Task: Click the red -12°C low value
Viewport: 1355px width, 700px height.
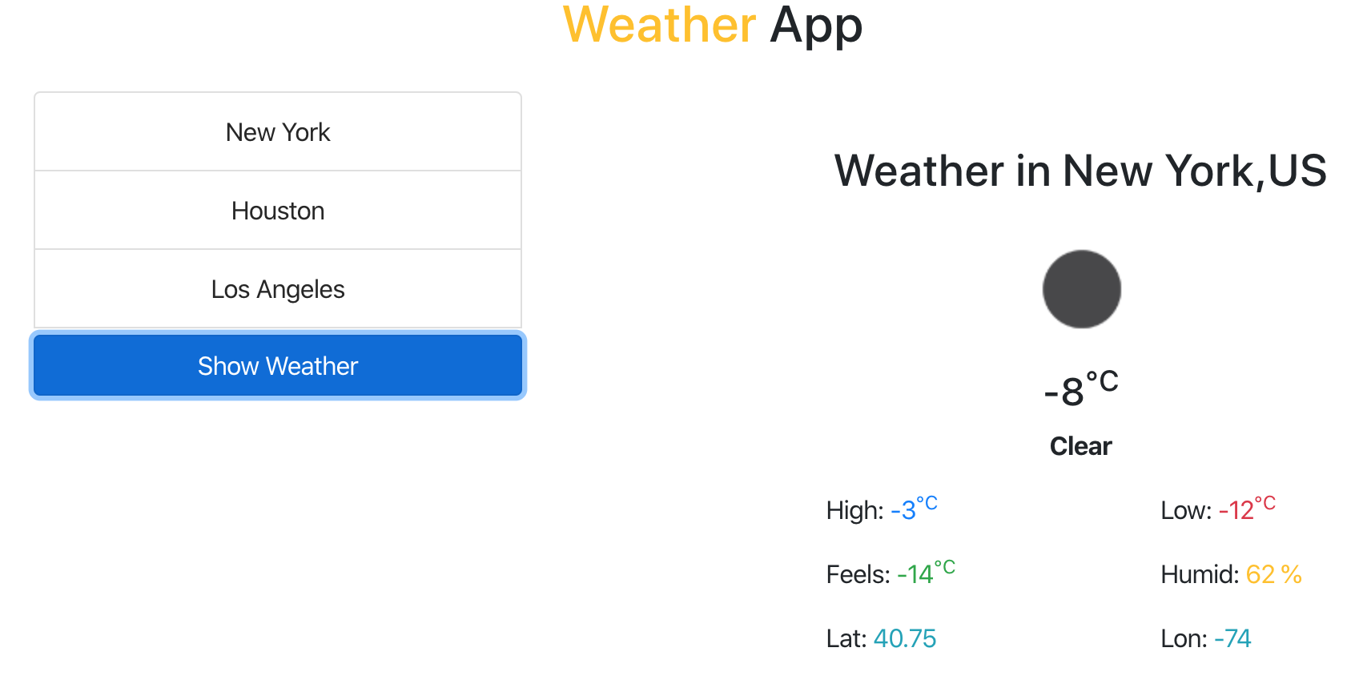Action: click(1246, 509)
